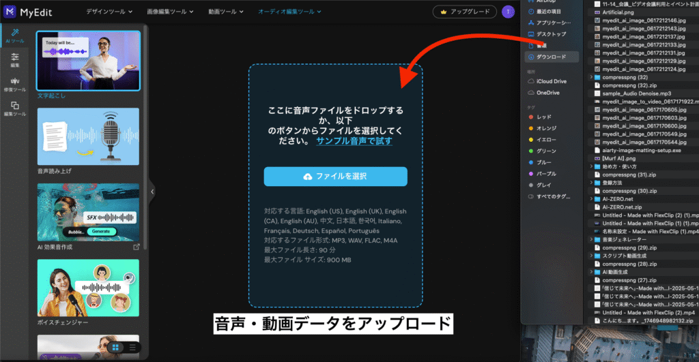
Task: Click the MyEdit logo
Action: click(x=28, y=12)
